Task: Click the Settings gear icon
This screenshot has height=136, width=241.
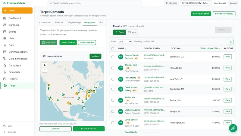Action: click(167, 3)
